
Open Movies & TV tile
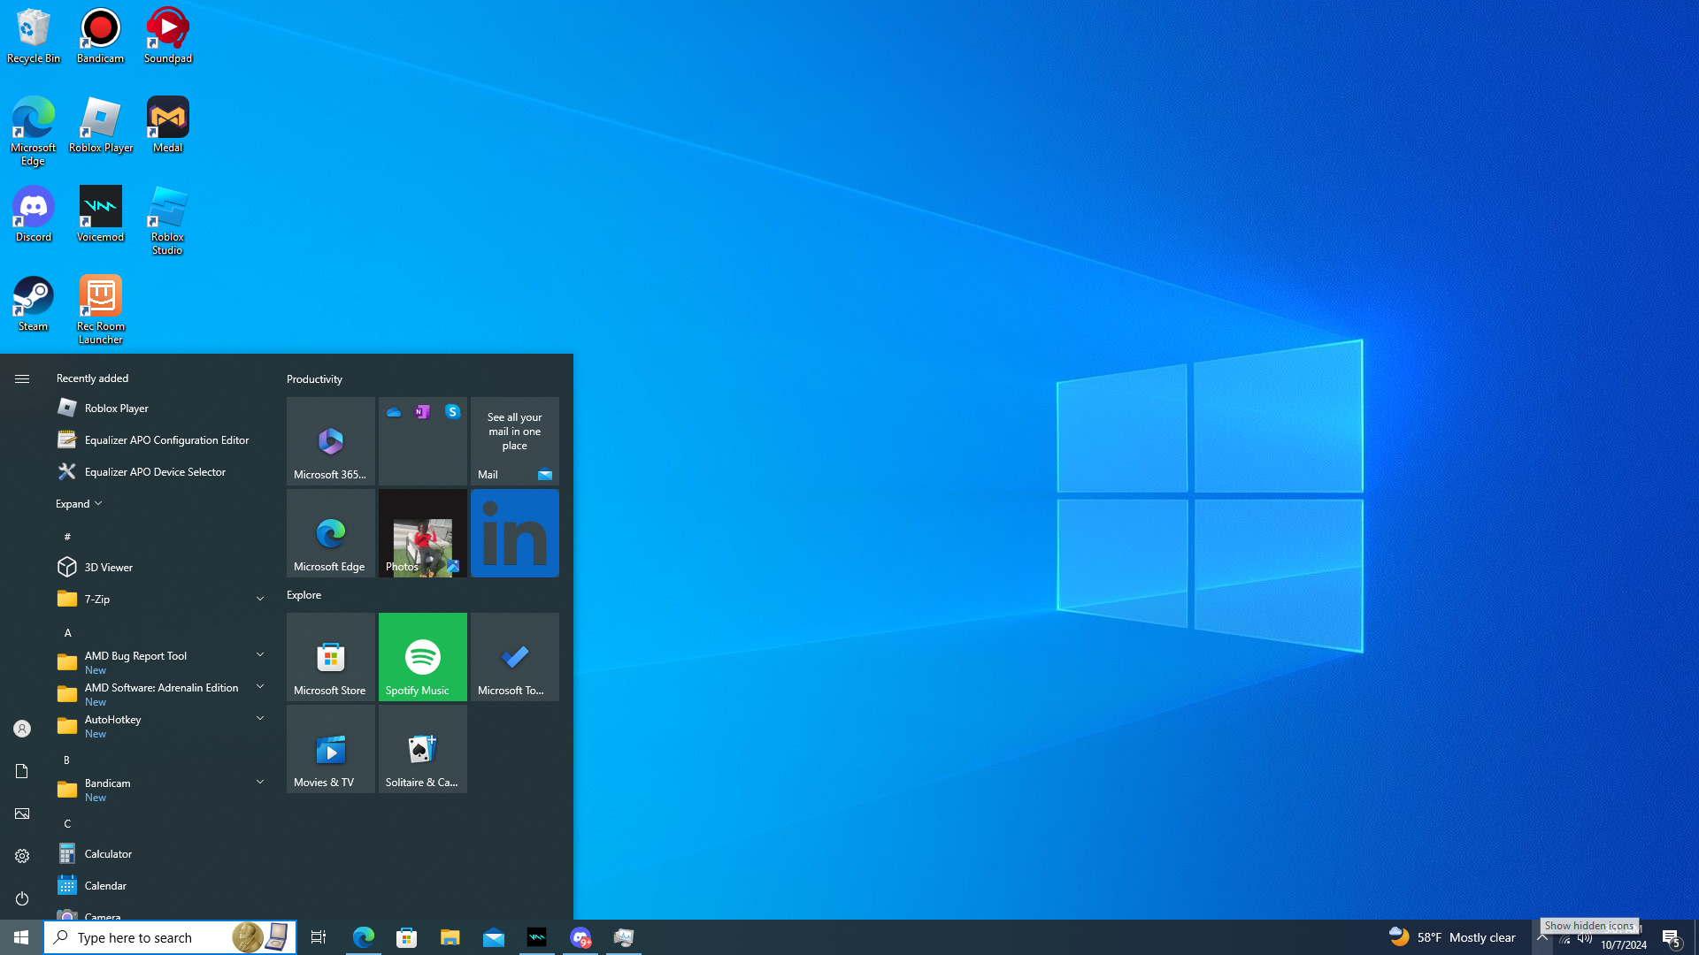coord(330,748)
